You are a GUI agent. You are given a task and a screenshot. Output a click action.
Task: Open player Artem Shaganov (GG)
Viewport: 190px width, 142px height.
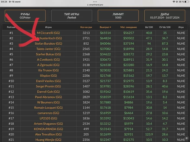click(49, 124)
